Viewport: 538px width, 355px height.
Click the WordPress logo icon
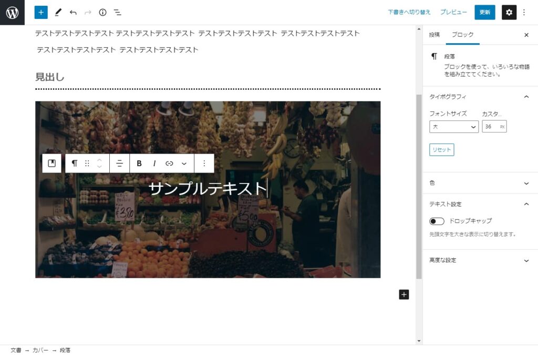click(12, 13)
